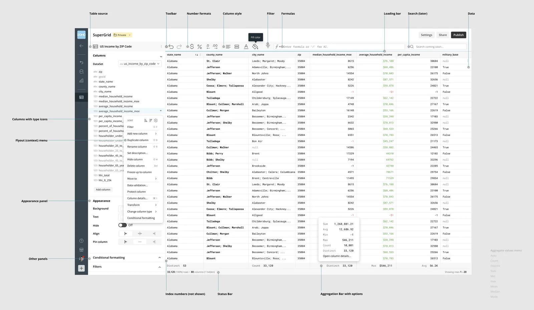Image resolution: width=534 pixels, height=310 pixels.
Task: Open the Private visibility dropdown
Action: pos(122,35)
